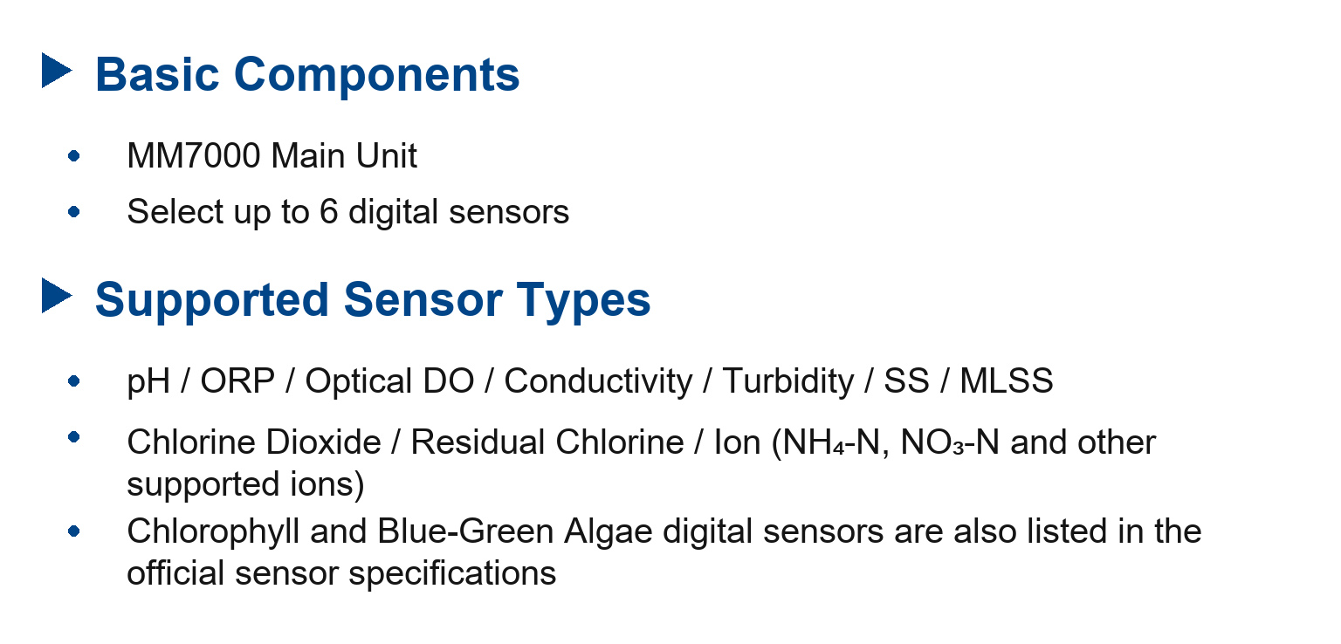The width and height of the screenshot is (1341, 644).
Task: Click the word Conductivity
Action: 598,381
